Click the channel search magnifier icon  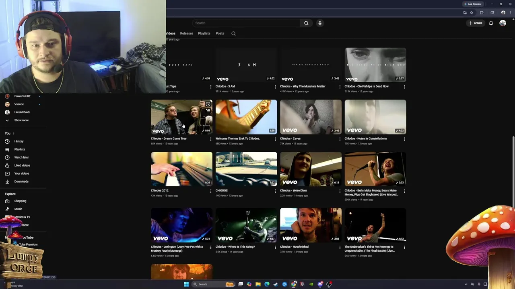pos(233,33)
